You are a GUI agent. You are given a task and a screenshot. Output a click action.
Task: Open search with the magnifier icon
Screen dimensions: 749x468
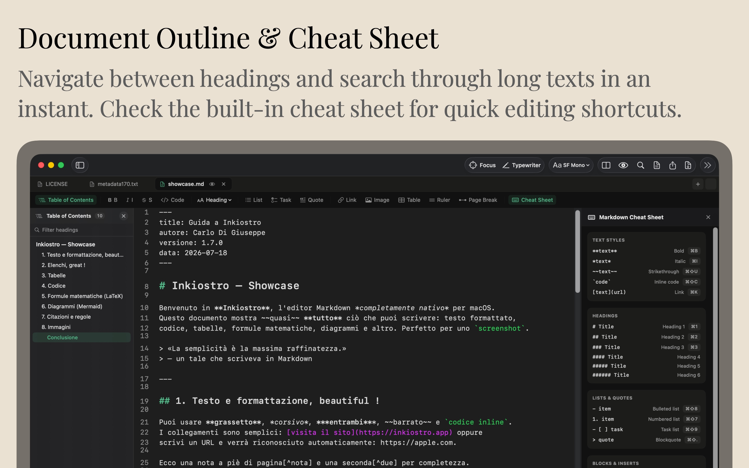click(x=640, y=165)
